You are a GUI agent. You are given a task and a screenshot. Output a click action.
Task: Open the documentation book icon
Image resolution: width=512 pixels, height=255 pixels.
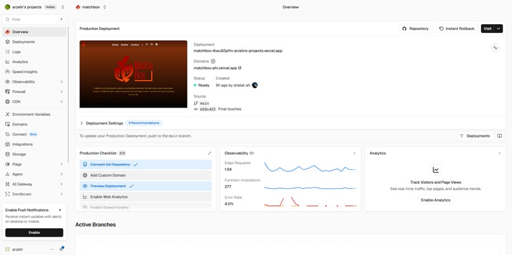(499, 136)
